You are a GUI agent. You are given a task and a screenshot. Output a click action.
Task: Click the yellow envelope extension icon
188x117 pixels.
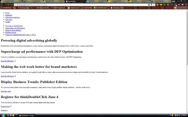click(161, 5)
